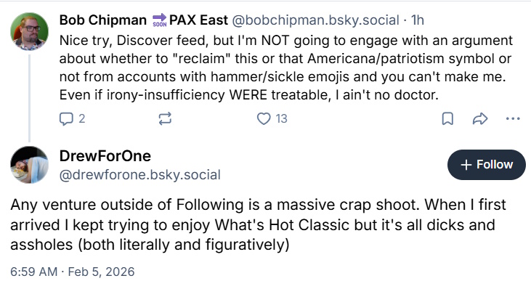This screenshot has height=281, width=531.
Task: Open the three-dot more options menu
Action: (x=513, y=119)
